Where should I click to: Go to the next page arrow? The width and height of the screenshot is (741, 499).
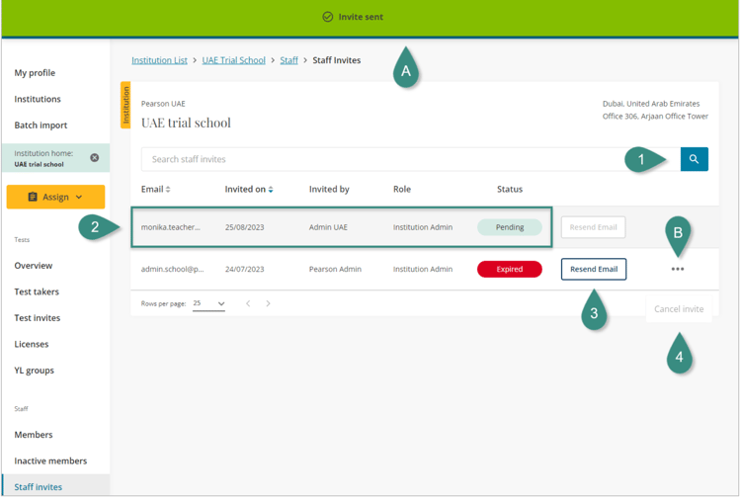(x=268, y=303)
